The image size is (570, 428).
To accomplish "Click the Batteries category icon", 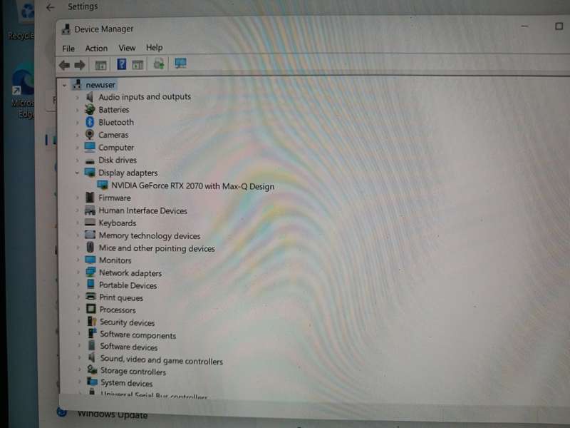I will tap(90, 109).
